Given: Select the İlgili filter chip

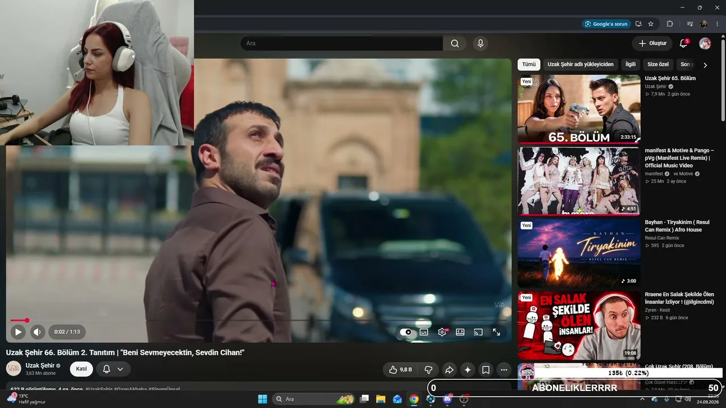Looking at the screenshot, I should [631, 65].
